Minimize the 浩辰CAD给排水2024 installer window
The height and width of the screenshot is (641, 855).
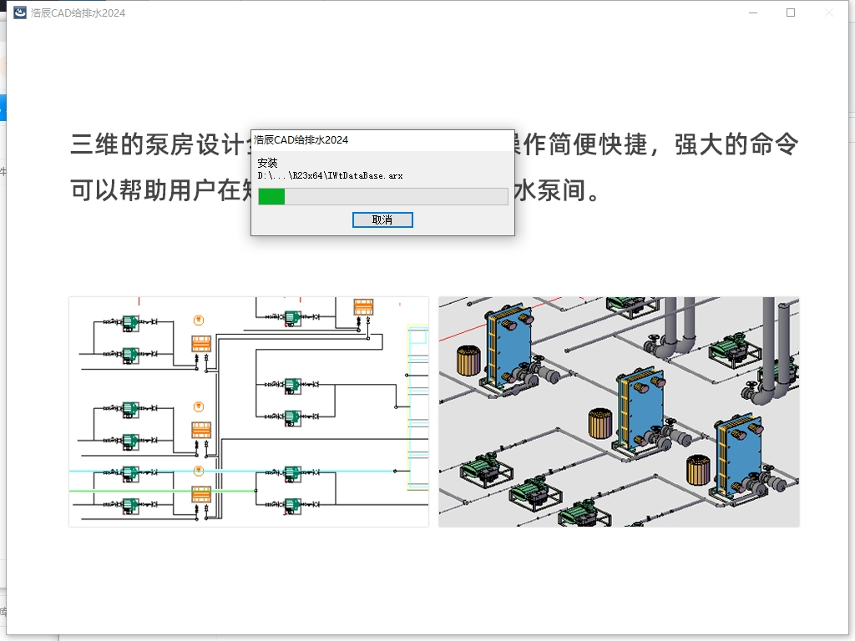pos(753,13)
